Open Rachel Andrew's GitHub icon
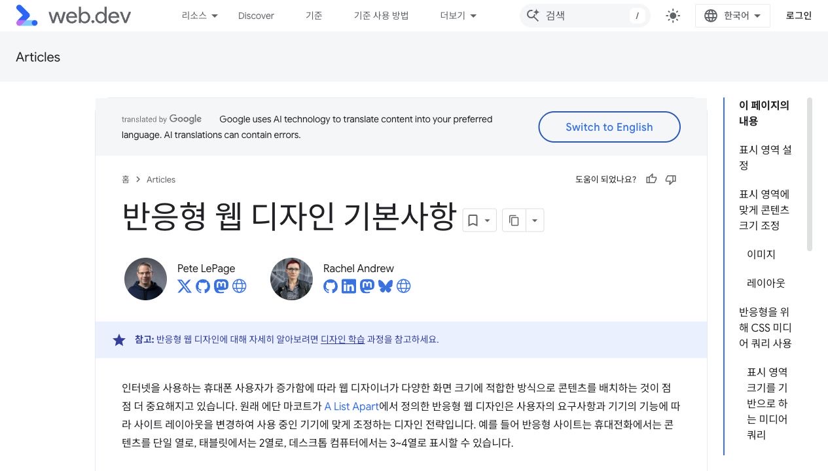The image size is (828, 471). (x=331, y=286)
